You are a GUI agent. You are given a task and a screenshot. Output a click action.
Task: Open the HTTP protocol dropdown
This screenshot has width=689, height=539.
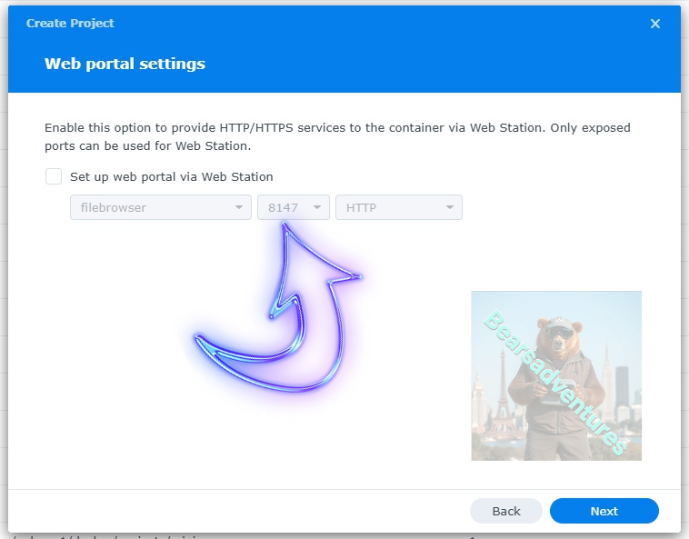tap(389, 207)
